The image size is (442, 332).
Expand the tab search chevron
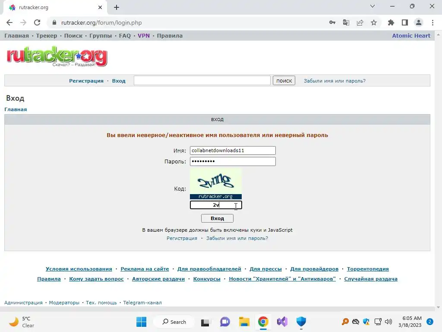pyautogui.click(x=373, y=6)
